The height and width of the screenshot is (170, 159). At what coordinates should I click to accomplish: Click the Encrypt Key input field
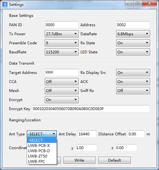[x=91, y=109]
